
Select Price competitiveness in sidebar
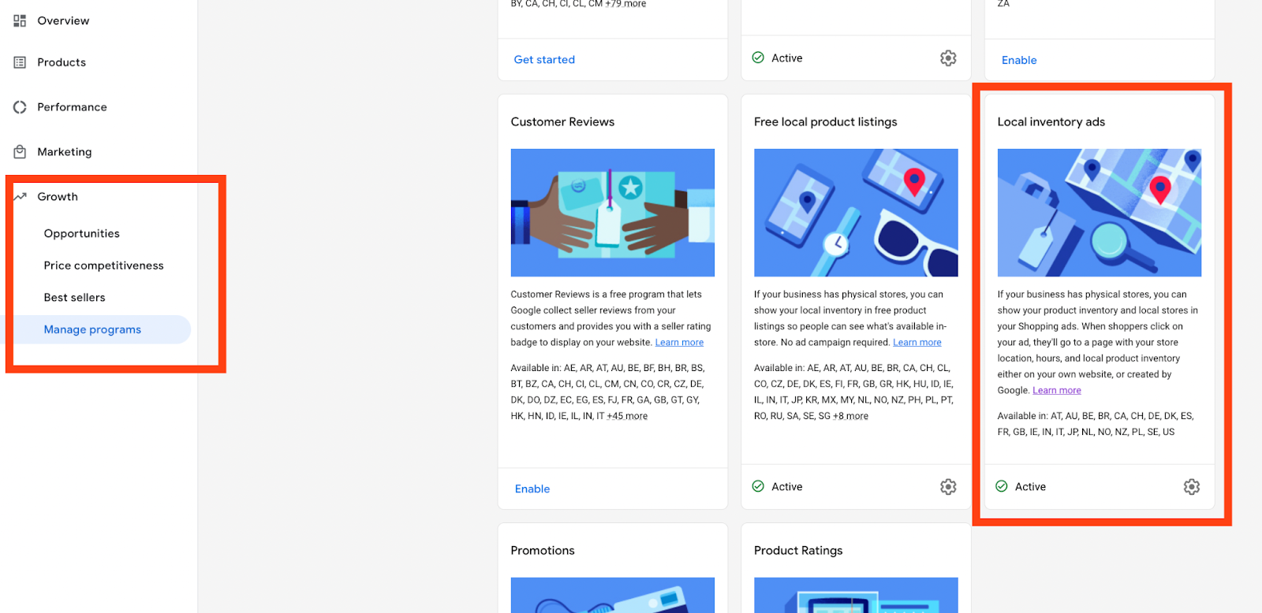[104, 266]
